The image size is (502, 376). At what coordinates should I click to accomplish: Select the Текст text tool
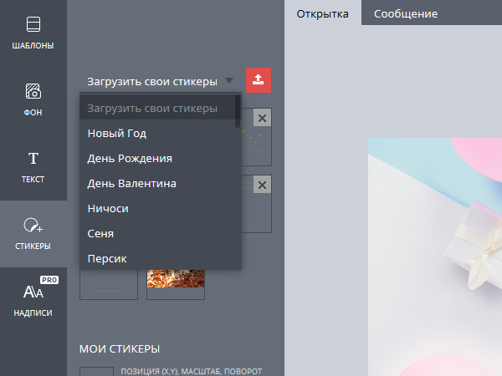coord(33,167)
